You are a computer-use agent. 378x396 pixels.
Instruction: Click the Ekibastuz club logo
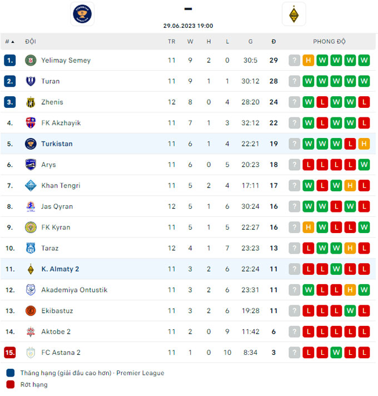point(31,311)
